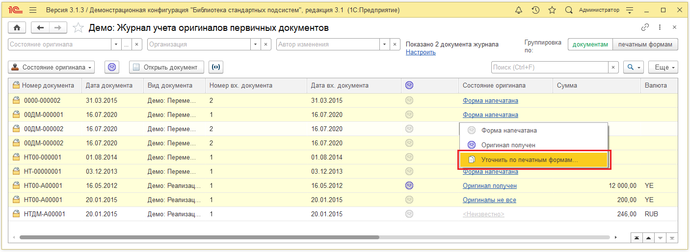Click the <Неизвестно> state link
The height and width of the screenshot is (252, 690).
483,214
